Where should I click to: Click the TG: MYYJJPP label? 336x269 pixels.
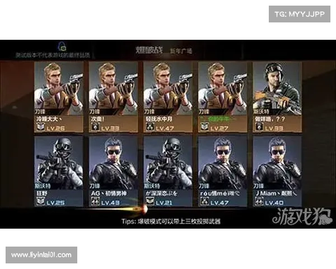pos(300,14)
